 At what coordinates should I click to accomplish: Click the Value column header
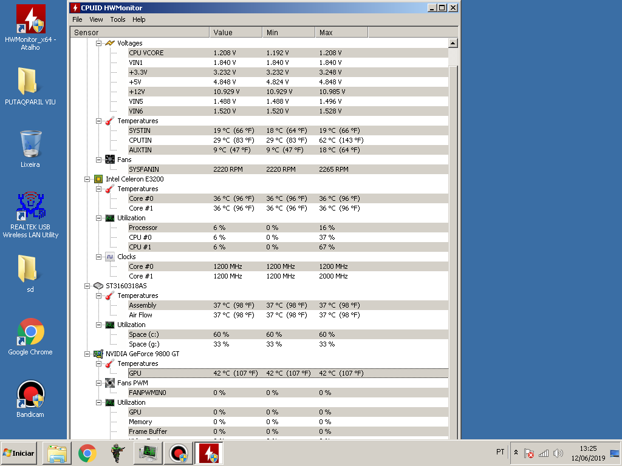pos(236,33)
